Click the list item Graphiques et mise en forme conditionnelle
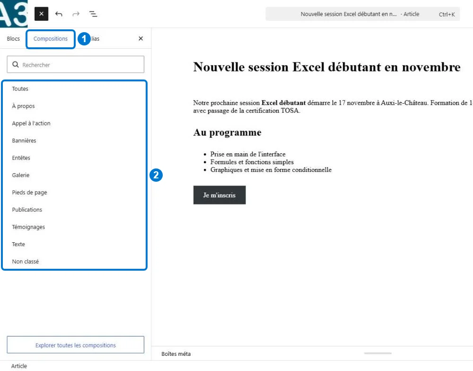This screenshot has height=371, width=473. click(x=271, y=170)
